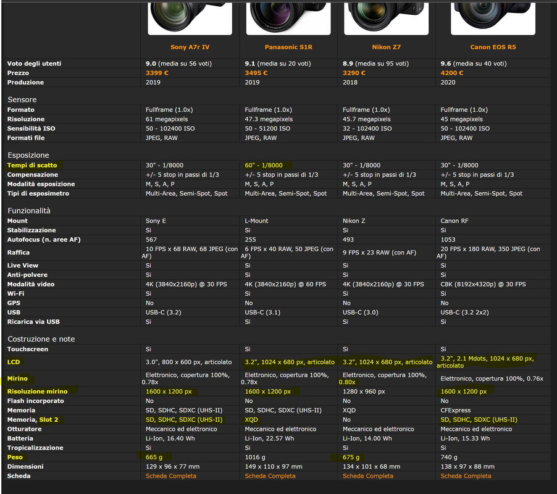Click the 'CFExpress' memory value
Viewport: 557px width, 494px height.
[x=455, y=410]
